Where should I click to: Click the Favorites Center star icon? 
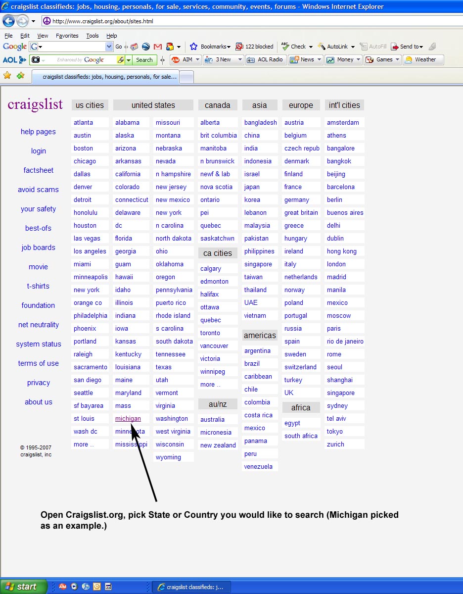[x=7, y=76]
